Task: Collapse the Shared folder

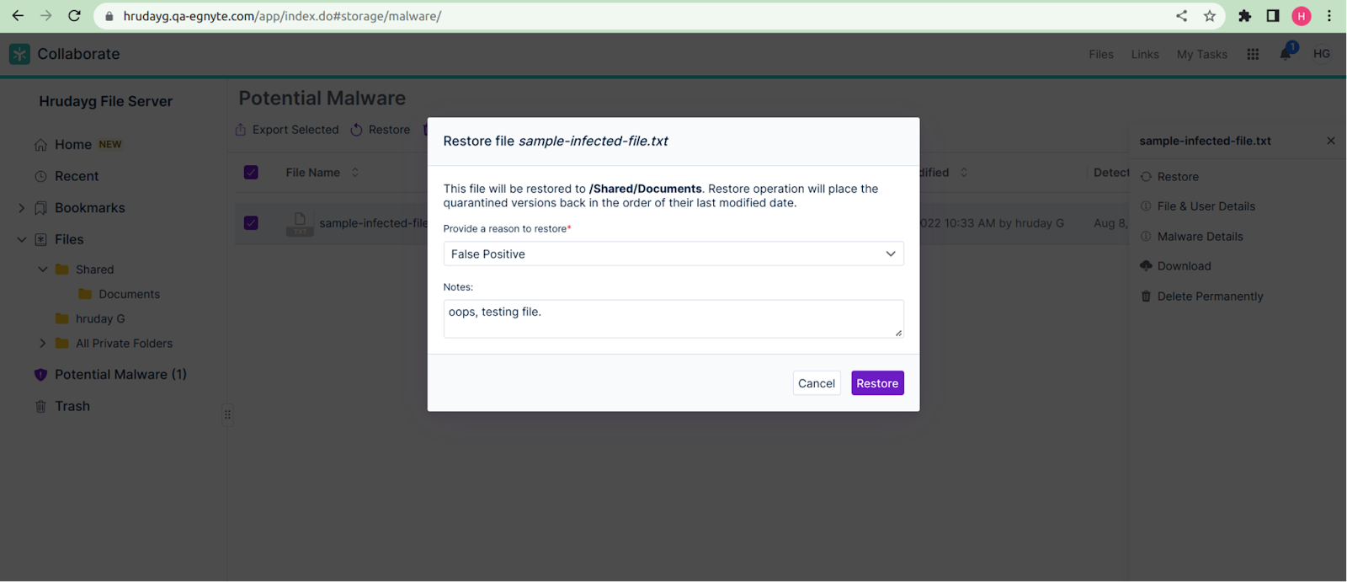Action: (43, 270)
